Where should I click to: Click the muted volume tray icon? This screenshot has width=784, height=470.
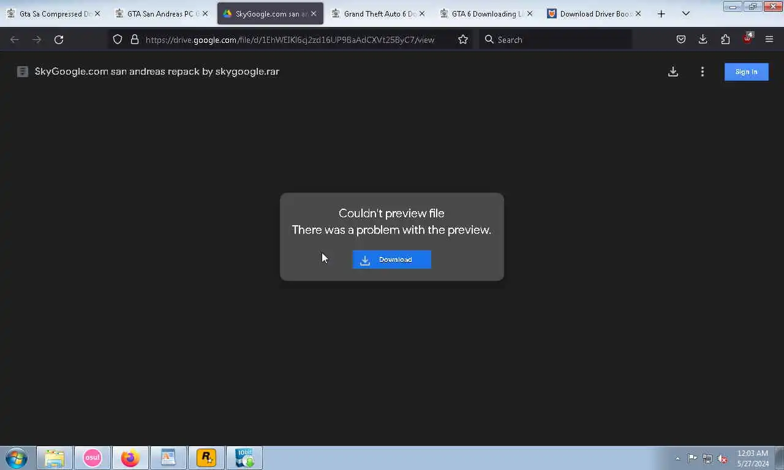[x=722, y=458]
